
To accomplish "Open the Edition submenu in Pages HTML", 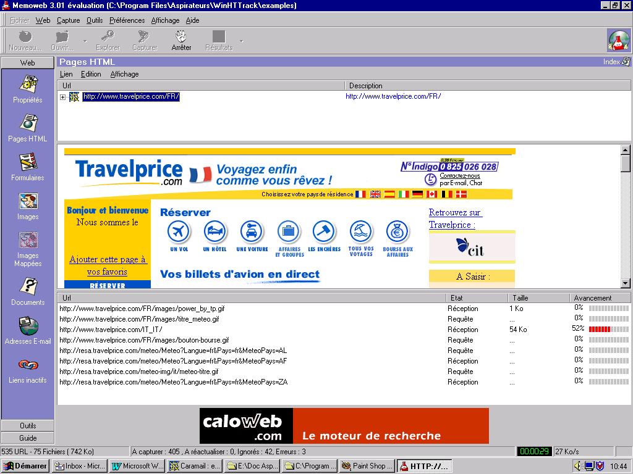I will pos(91,74).
